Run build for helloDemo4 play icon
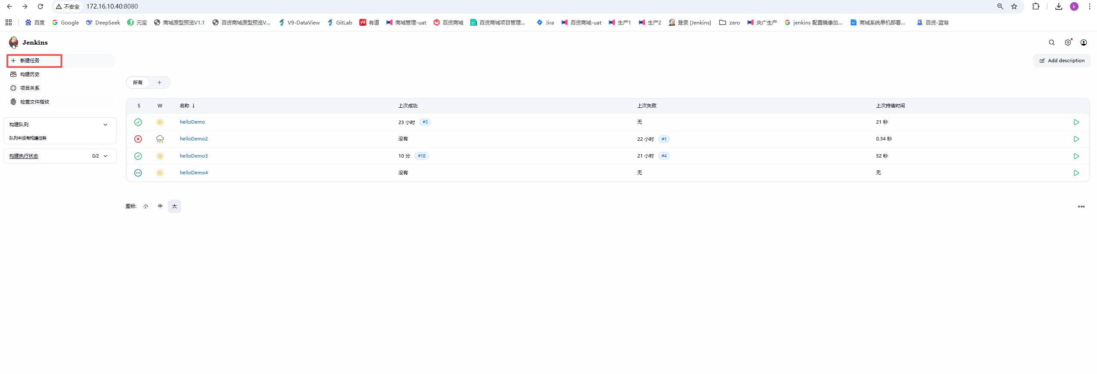1097x374 pixels. point(1076,173)
